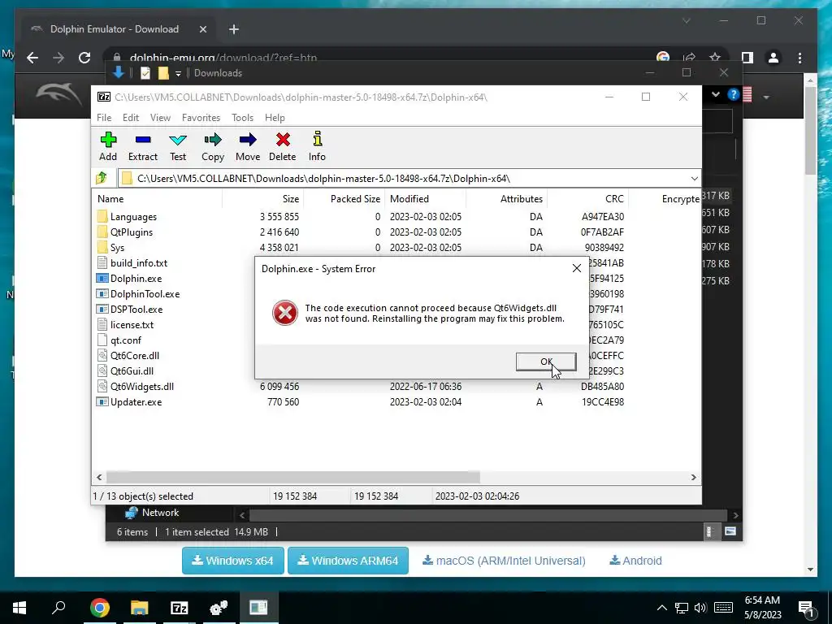Open a new Chrome tab
The image size is (832, 624).
point(234,30)
